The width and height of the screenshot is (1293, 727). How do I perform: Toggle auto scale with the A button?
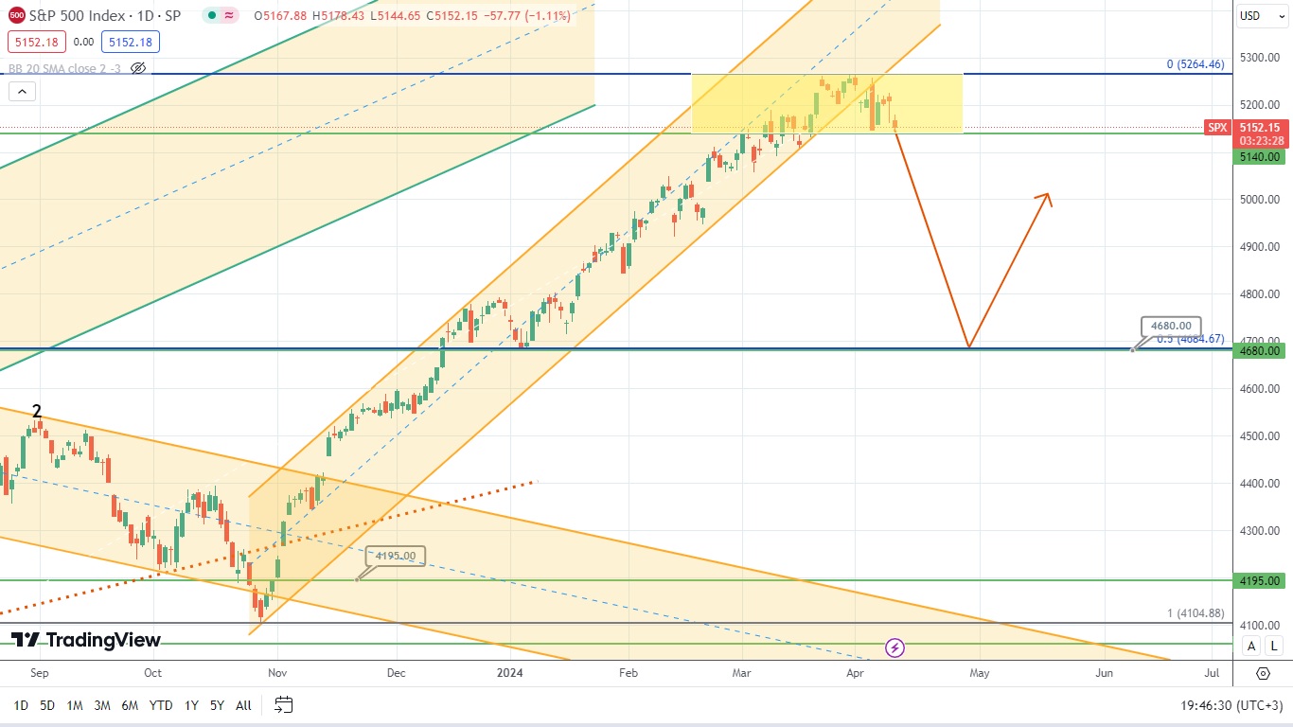(x=1251, y=646)
